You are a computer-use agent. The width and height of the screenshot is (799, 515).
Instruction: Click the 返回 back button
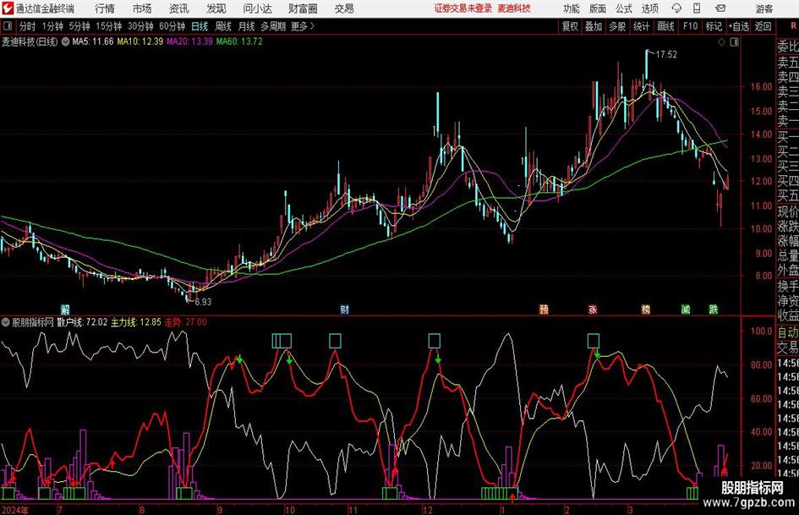point(763,26)
